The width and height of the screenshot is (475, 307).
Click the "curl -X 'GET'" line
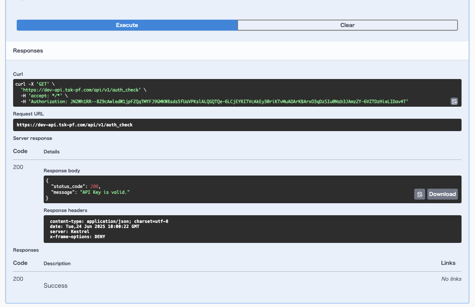35,84
